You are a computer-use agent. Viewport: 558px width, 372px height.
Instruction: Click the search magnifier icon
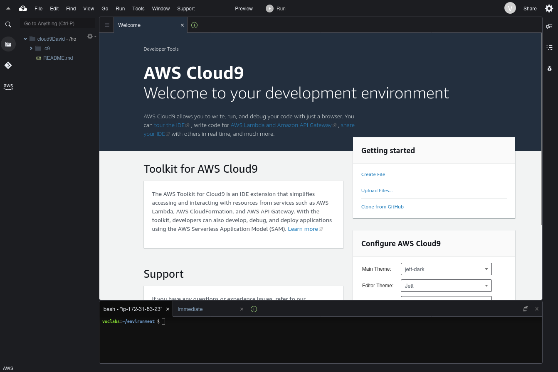click(x=8, y=24)
